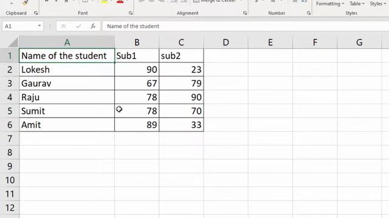Select column E header
The height and width of the screenshot is (218, 389).
(x=270, y=42)
